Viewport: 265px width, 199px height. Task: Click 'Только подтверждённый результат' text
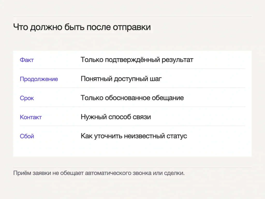pos(137,60)
